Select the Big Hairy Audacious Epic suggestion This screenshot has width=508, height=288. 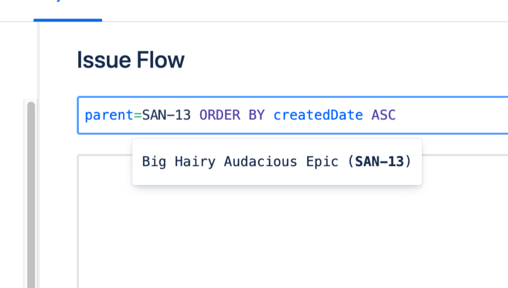(x=277, y=162)
